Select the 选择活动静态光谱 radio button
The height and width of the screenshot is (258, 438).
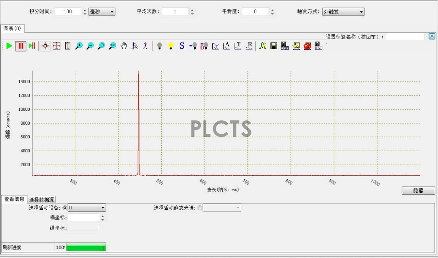(200, 208)
